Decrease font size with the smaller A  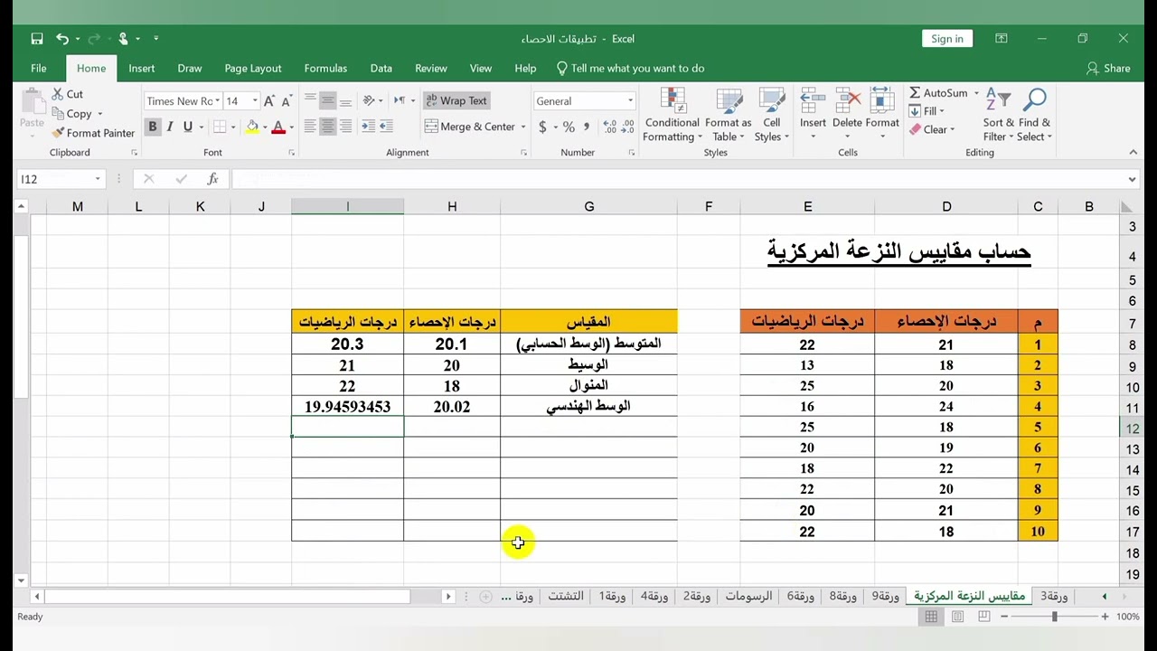[x=287, y=101]
